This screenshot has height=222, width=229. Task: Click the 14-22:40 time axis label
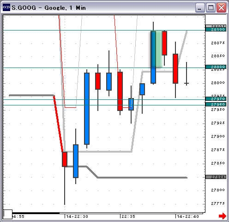click(x=188, y=216)
